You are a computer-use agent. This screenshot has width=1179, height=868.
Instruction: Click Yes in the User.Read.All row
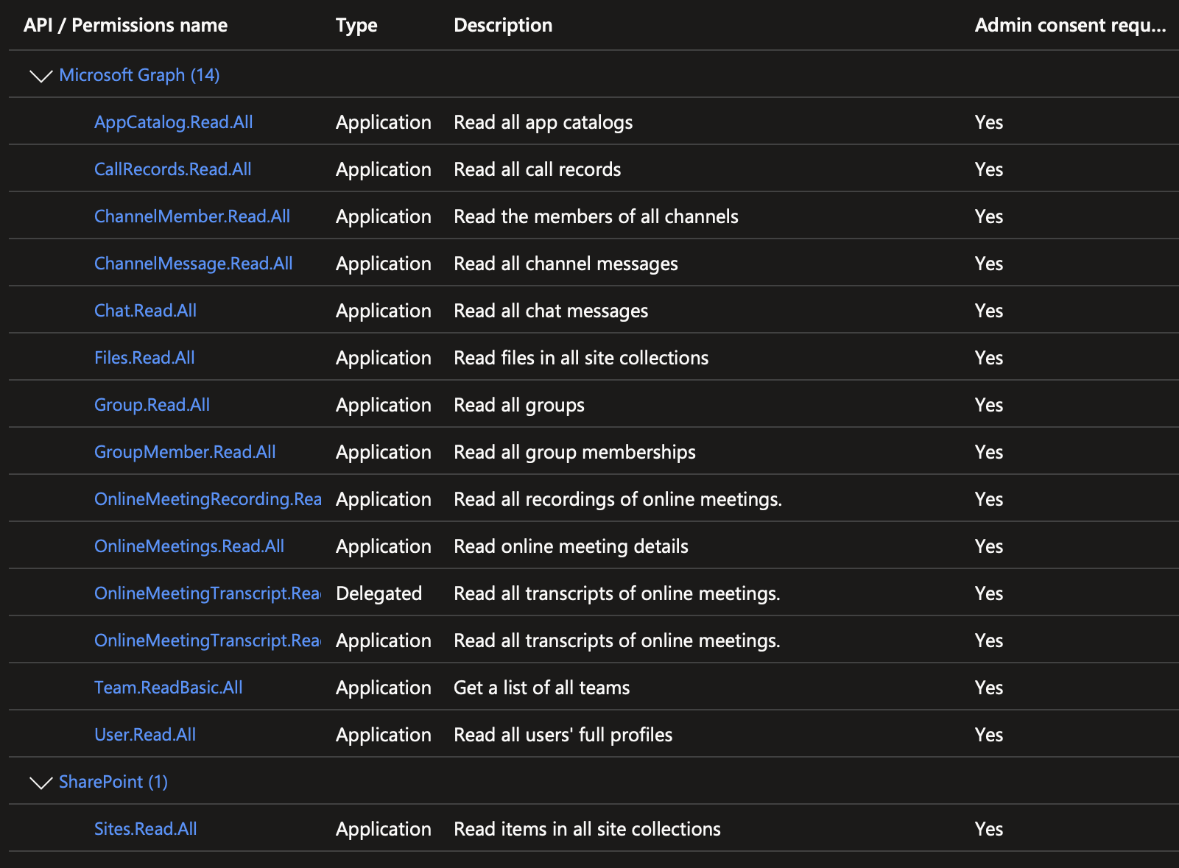(x=989, y=735)
